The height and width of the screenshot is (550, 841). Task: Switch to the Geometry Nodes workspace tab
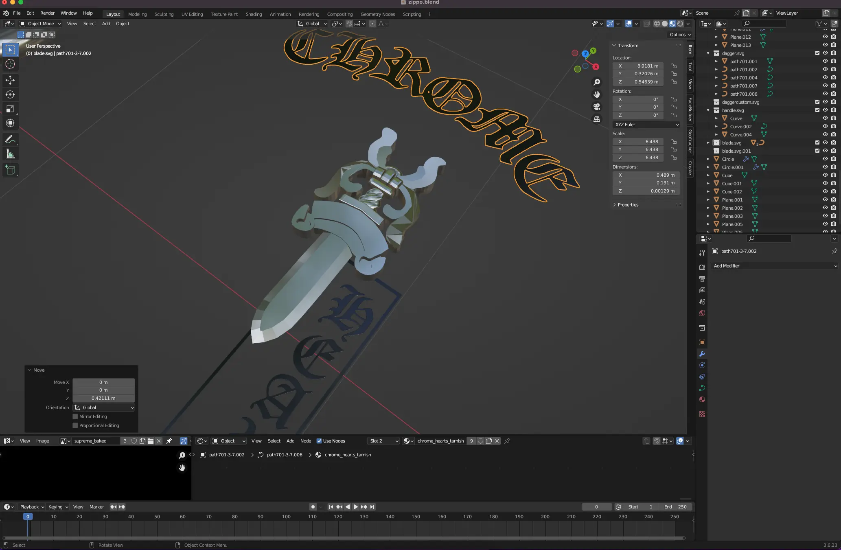point(378,14)
